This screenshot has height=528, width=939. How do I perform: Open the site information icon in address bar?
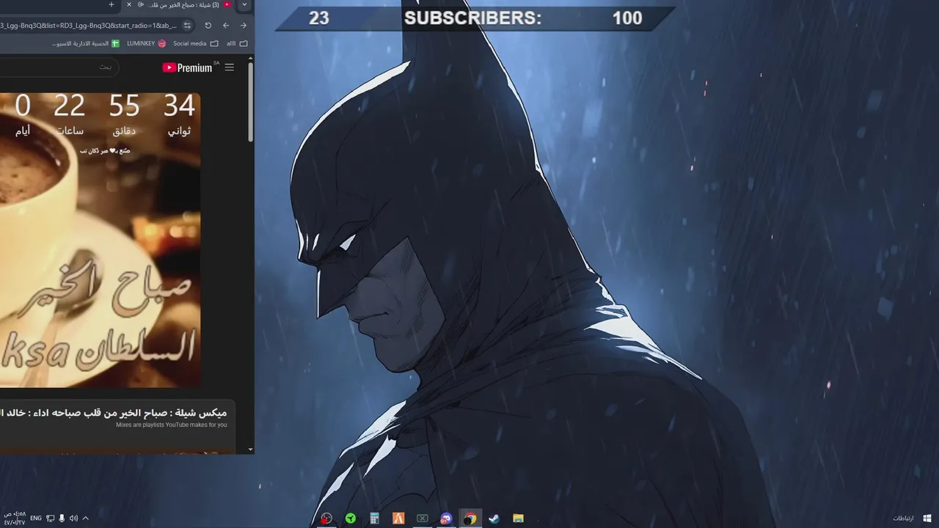pos(187,25)
